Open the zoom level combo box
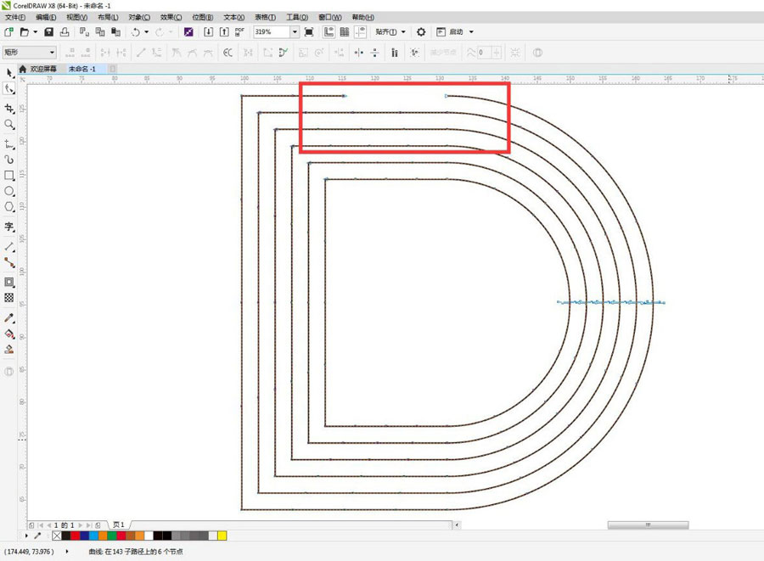Screen dimensions: 764x561 click(295, 32)
